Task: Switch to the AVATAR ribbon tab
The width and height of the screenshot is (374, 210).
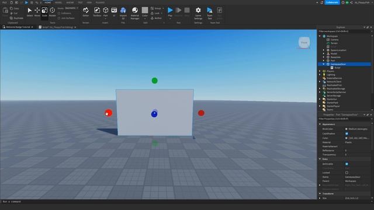Action: pyautogui.click(x=70, y=2)
